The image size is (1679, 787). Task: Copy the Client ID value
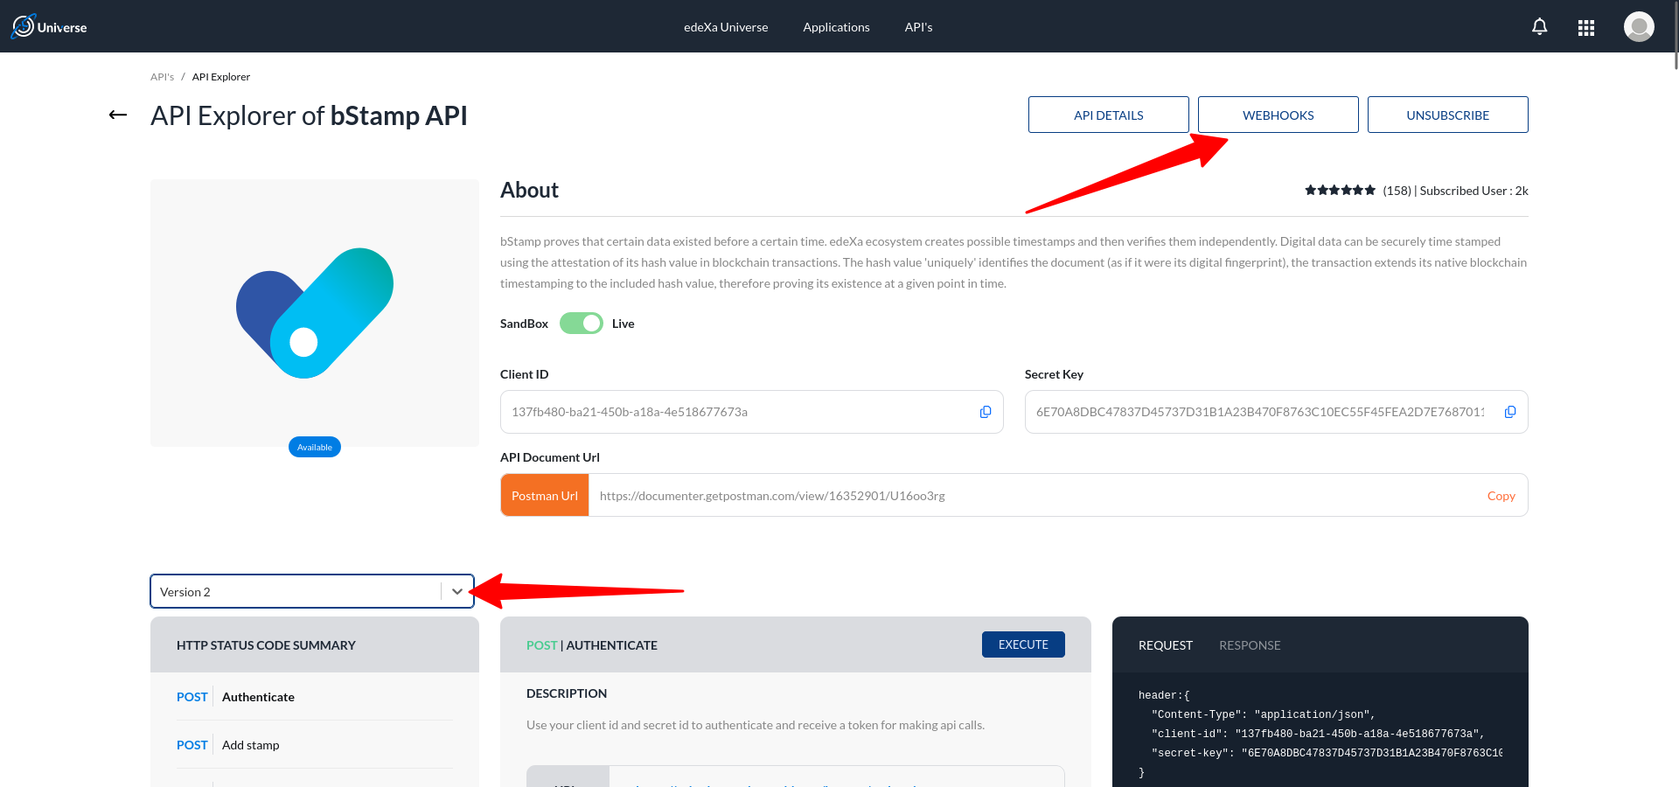click(x=986, y=412)
